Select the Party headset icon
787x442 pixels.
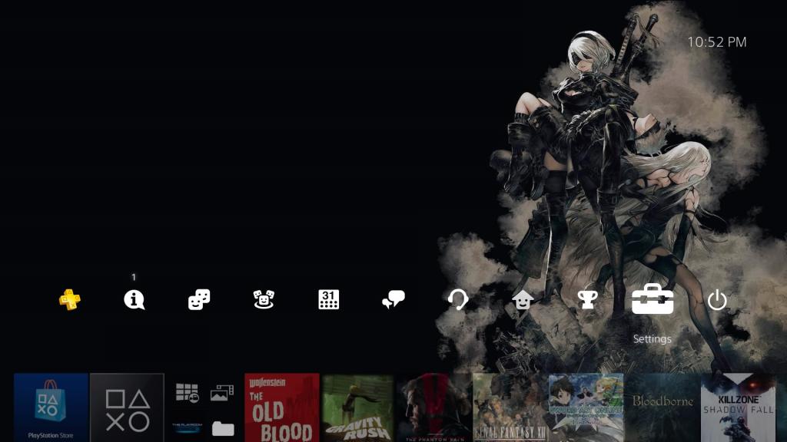point(458,300)
